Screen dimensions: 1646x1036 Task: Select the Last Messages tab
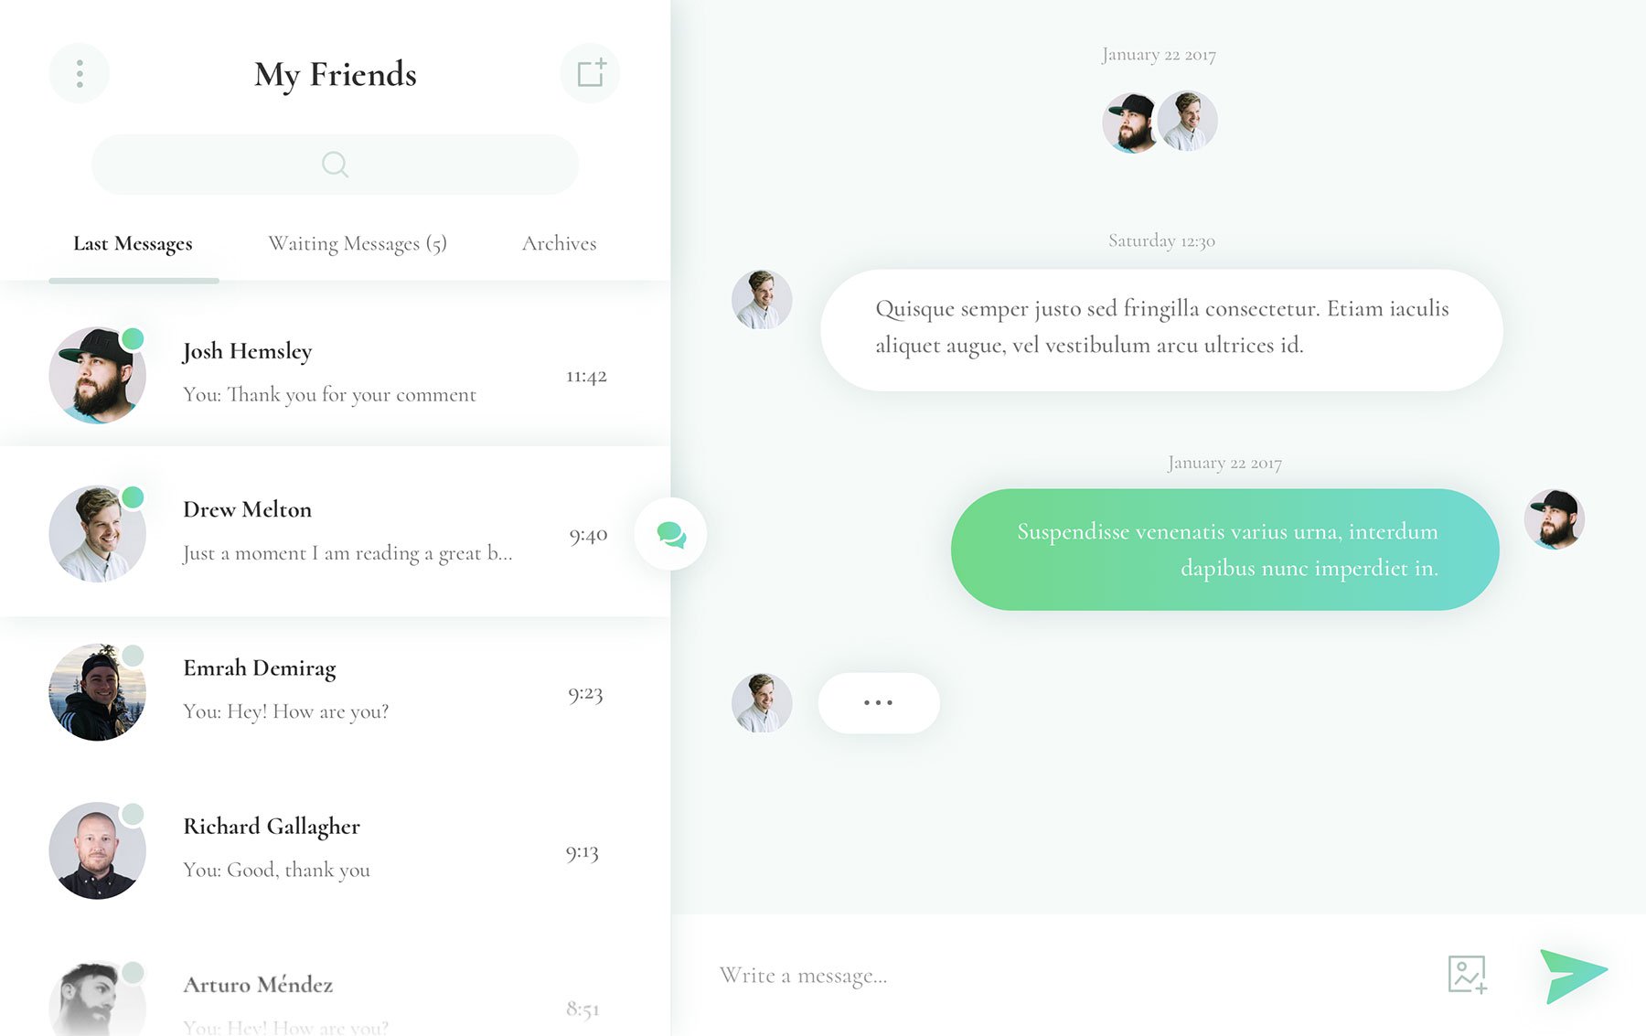(133, 243)
